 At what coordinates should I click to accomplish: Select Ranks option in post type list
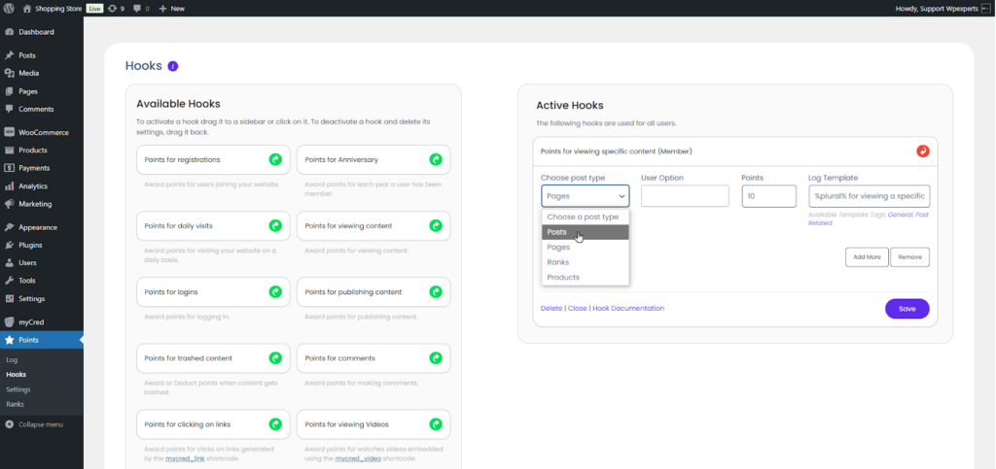click(557, 262)
